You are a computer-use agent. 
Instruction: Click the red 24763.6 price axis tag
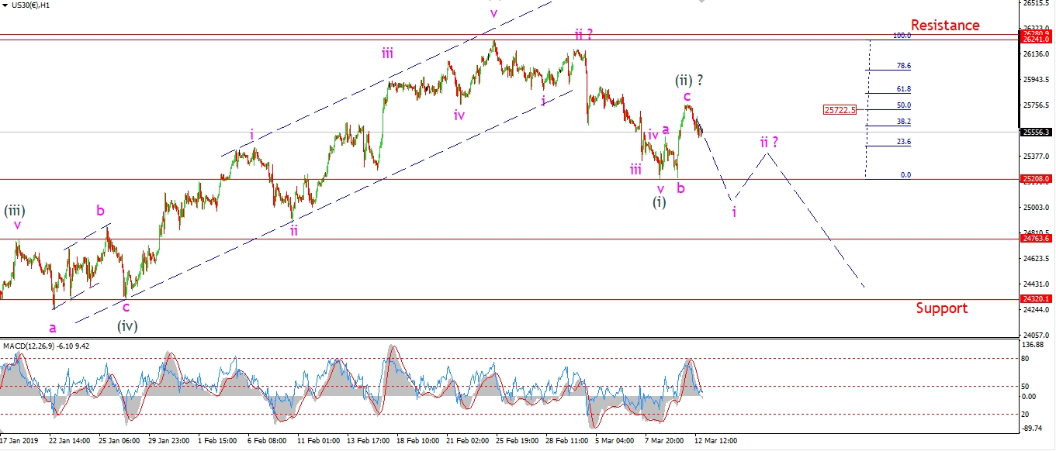pyautogui.click(x=1037, y=239)
